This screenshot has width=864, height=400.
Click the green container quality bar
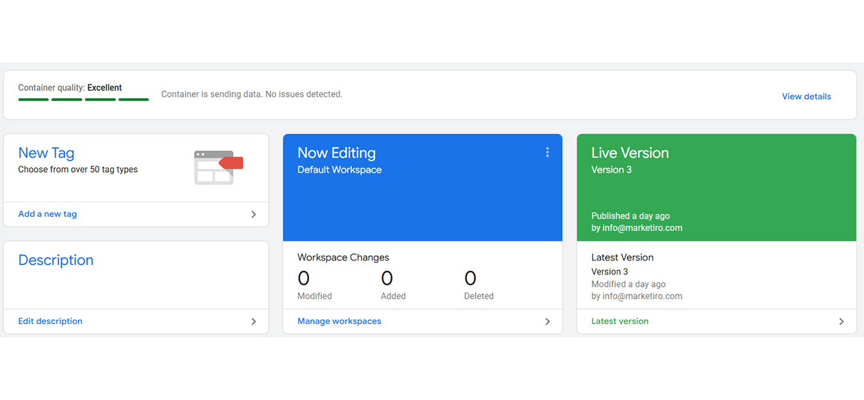[x=83, y=99]
